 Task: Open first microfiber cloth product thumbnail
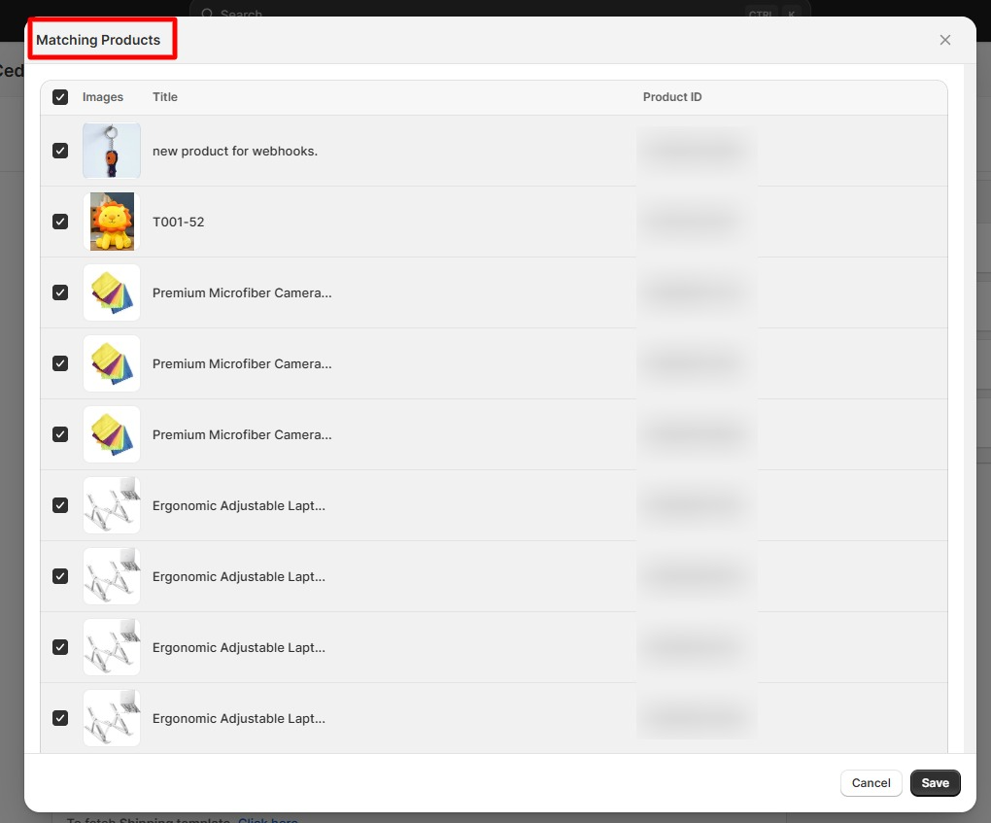point(112,292)
